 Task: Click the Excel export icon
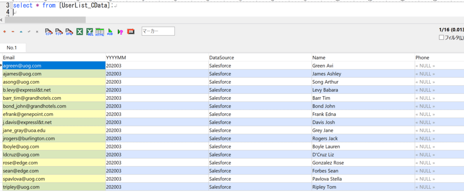pos(80,32)
